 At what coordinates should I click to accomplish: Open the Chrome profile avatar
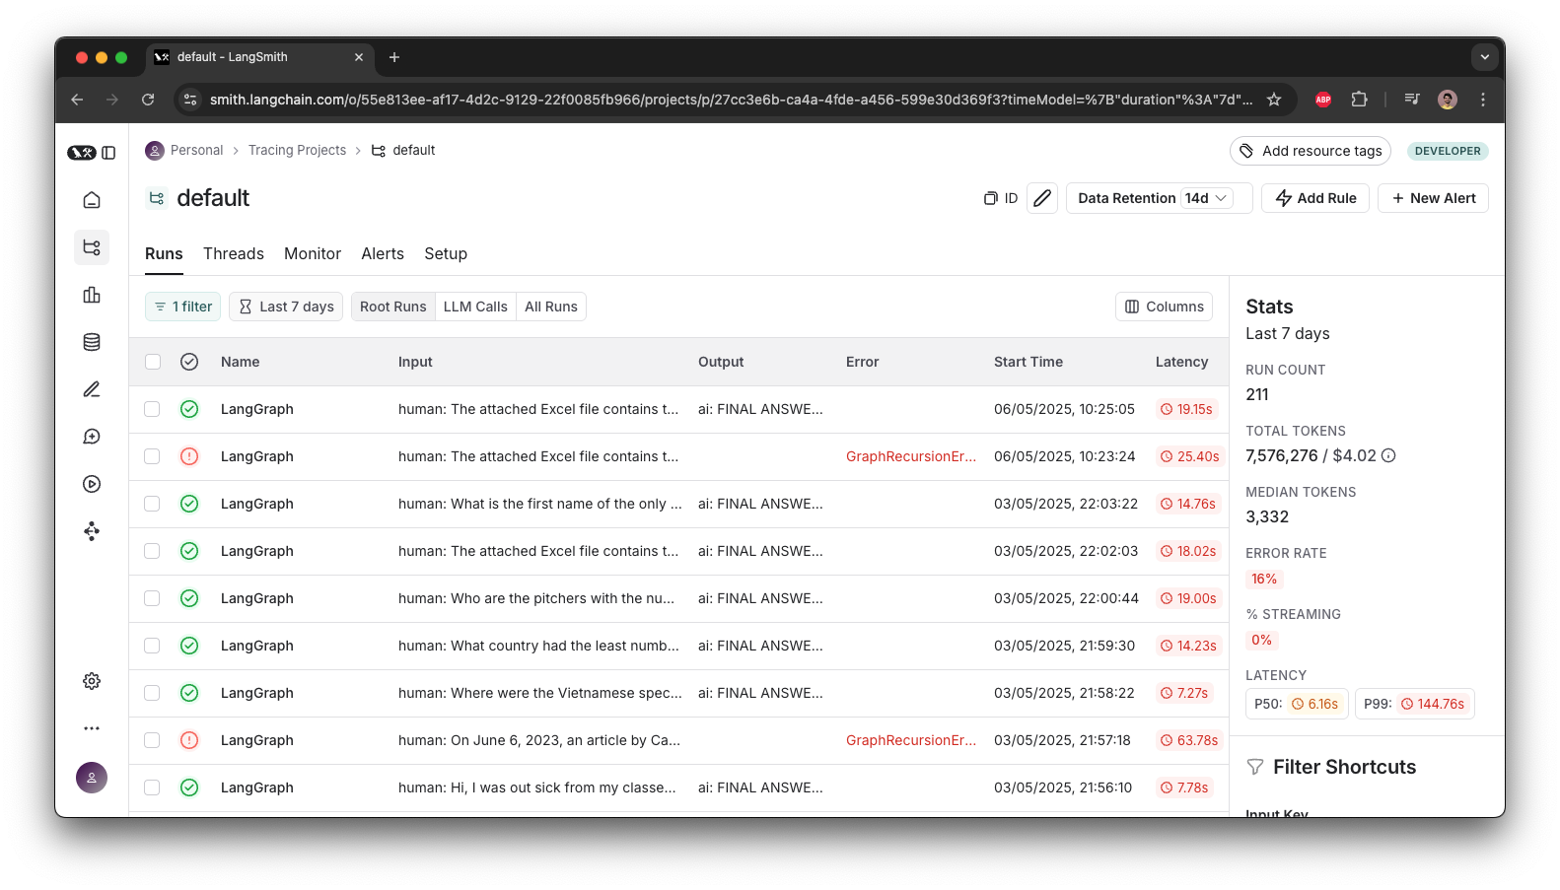click(1448, 100)
